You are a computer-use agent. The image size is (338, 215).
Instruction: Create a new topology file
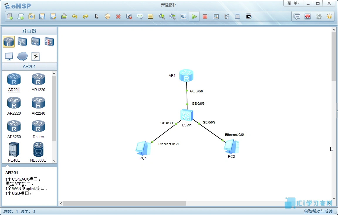(10, 17)
